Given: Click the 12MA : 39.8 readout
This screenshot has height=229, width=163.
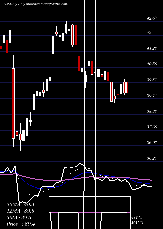Looking at the screenshot, I should (x=20, y=211).
